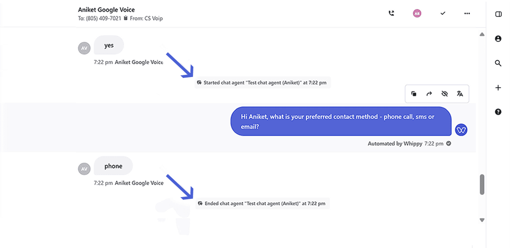
Task: Click sender name under the "yes" message
Action: (139, 62)
